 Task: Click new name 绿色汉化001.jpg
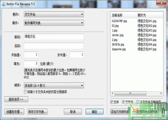(x=147, y=21)
